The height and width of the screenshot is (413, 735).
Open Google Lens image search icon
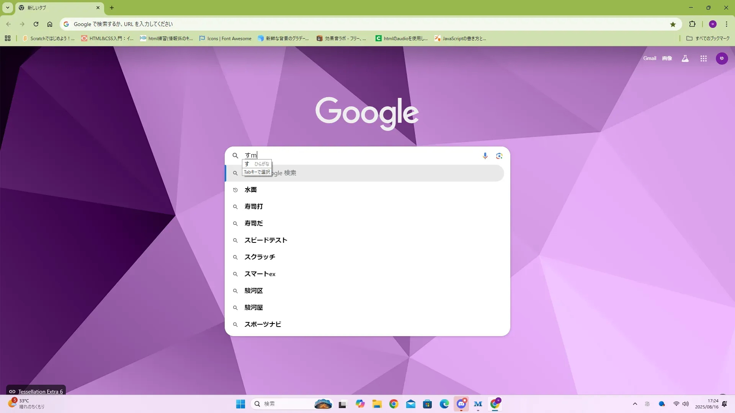[499, 156]
